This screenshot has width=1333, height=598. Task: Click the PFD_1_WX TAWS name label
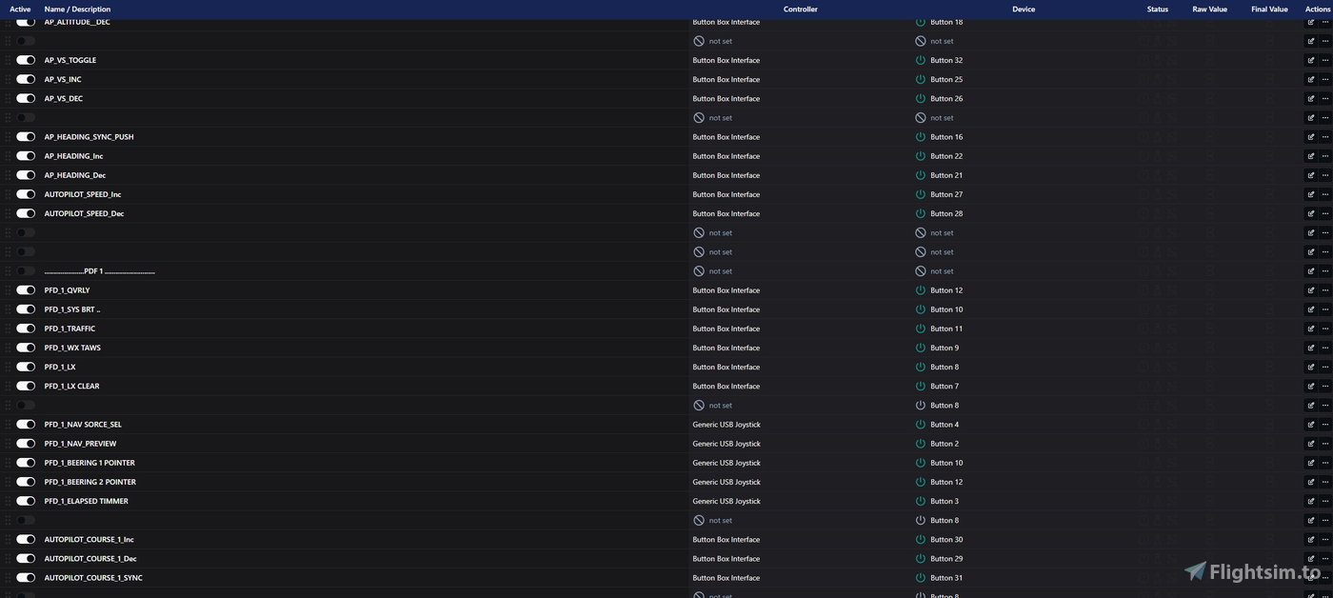point(72,348)
